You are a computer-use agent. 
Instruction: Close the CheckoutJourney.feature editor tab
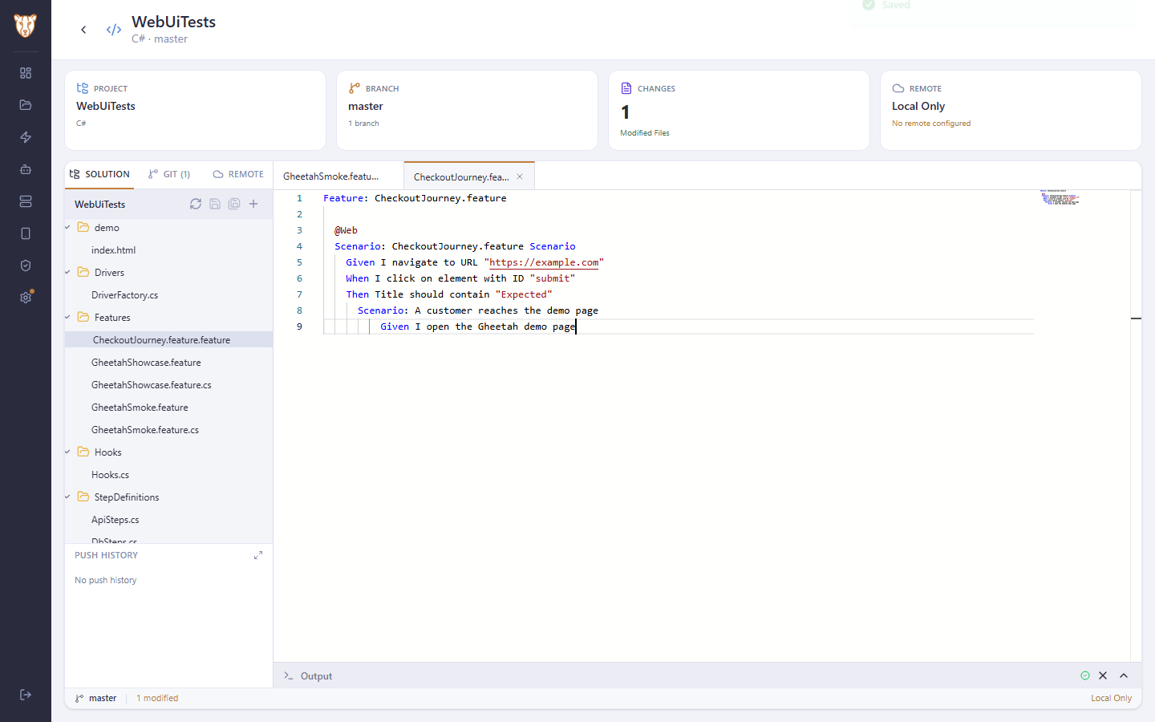pyautogui.click(x=520, y=176)
